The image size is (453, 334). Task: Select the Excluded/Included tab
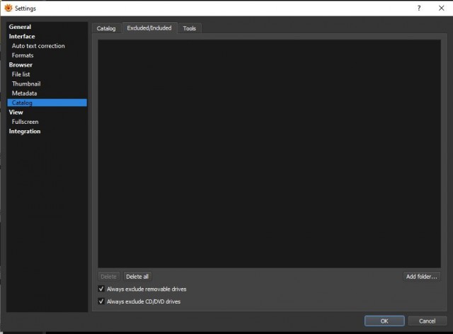(149, 28)
